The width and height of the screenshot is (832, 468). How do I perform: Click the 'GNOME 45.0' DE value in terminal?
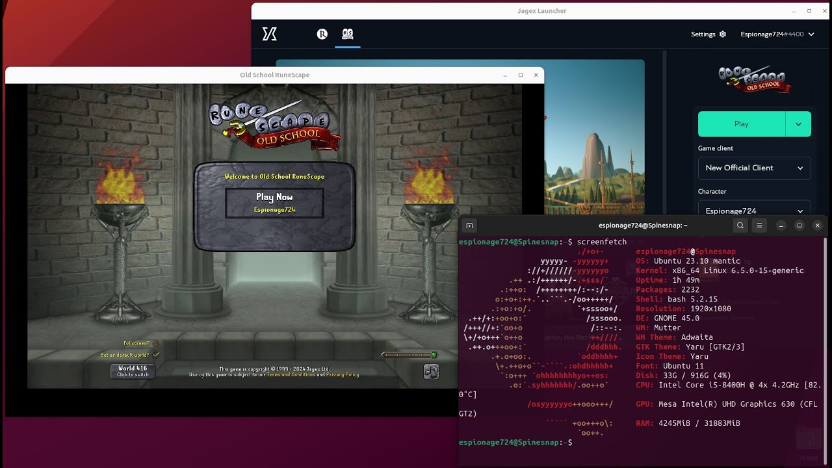(677, 318)
